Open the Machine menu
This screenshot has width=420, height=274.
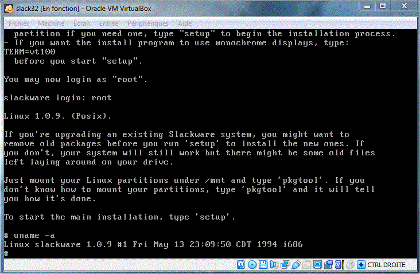[51, 24]
